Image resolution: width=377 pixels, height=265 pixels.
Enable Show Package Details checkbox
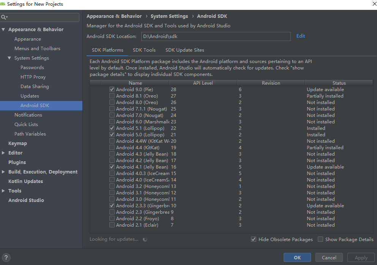pyautogui.click(x=320, y=240)
